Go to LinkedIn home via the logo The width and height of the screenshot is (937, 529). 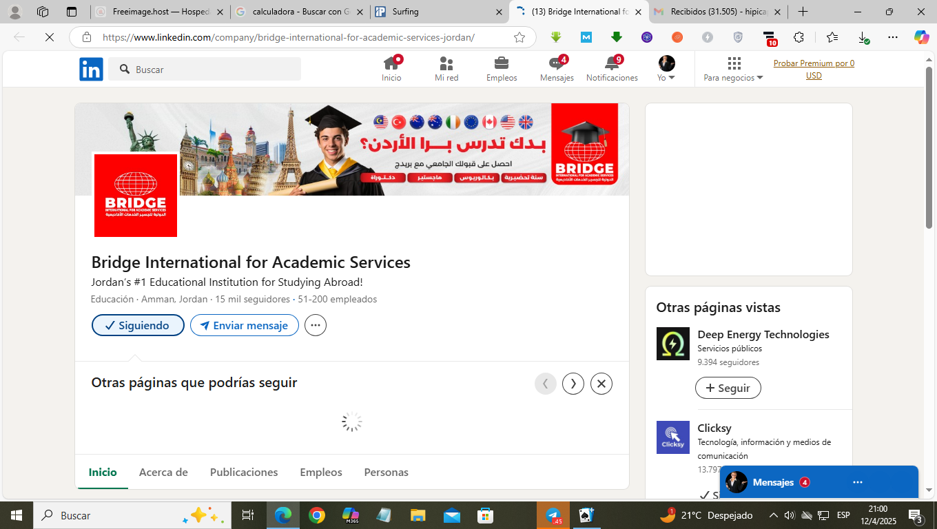(91, 70)
